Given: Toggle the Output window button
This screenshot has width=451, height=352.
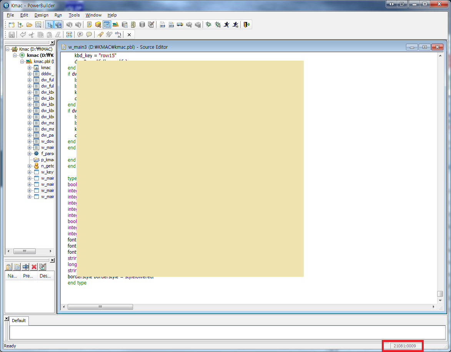Looking at the screenshot, I should [x=58, y=25].
